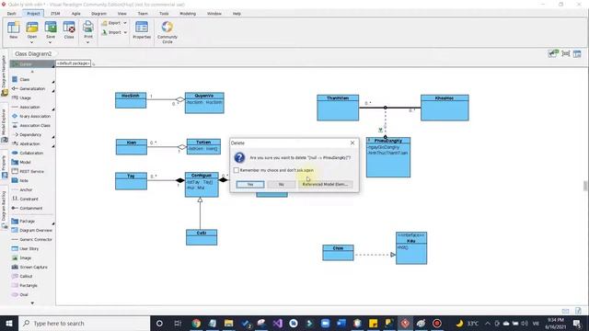Select the ConNguoi class in the diagram
This screenshot has height=331, width=589.
(202, 185)
